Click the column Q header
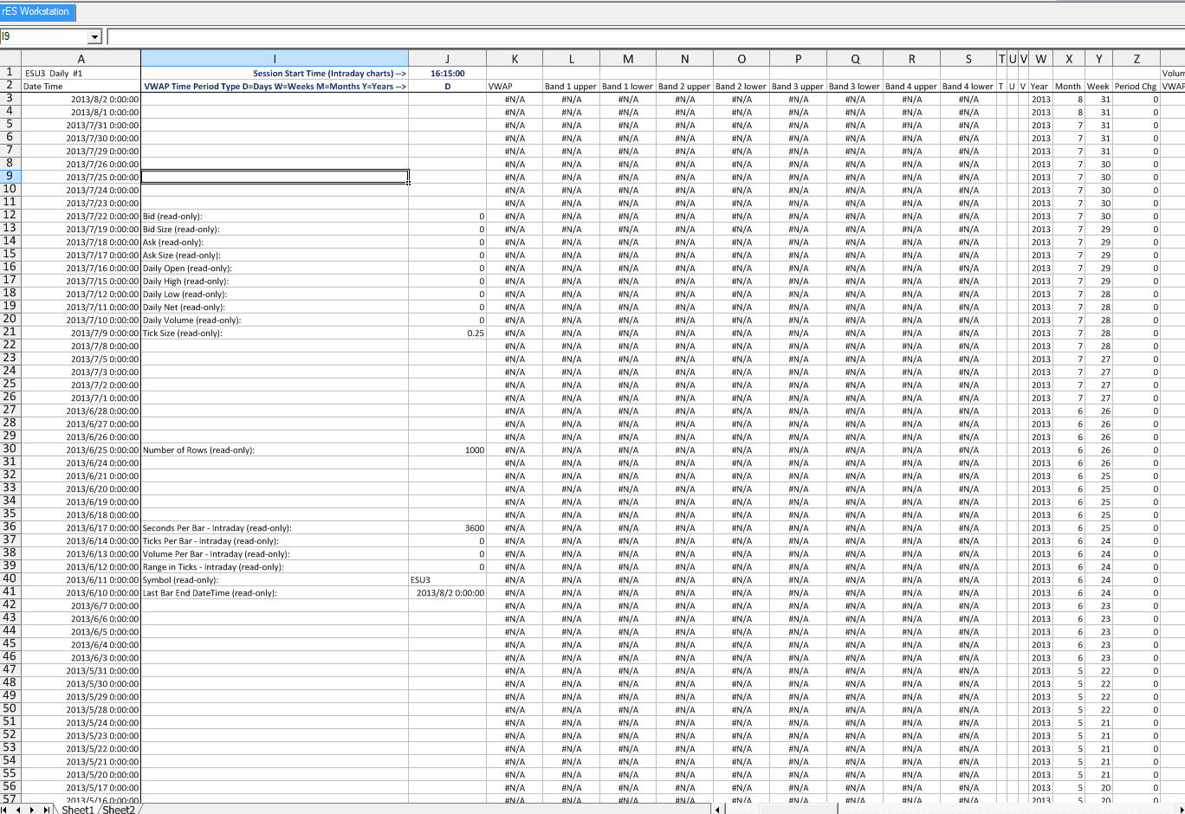Image resolution: width=1185 pixels, height=814 pixels. pyautogui.click(x=855, y=58)
